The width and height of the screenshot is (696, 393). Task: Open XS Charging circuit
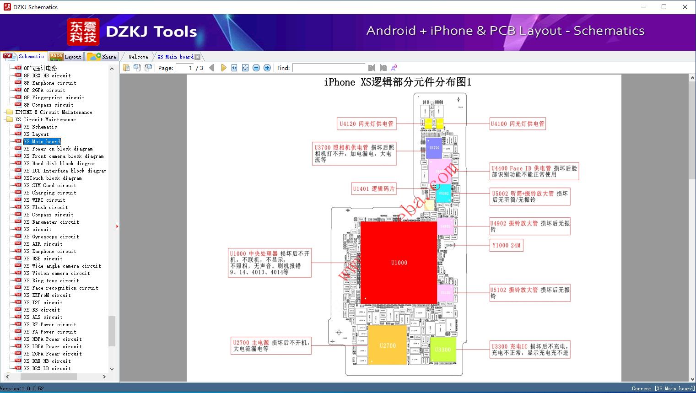coord(50,193)
